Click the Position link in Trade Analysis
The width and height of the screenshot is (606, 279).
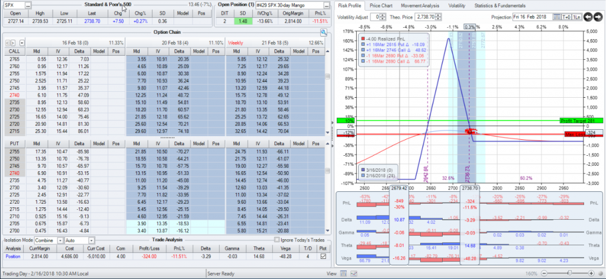point(12,256)
